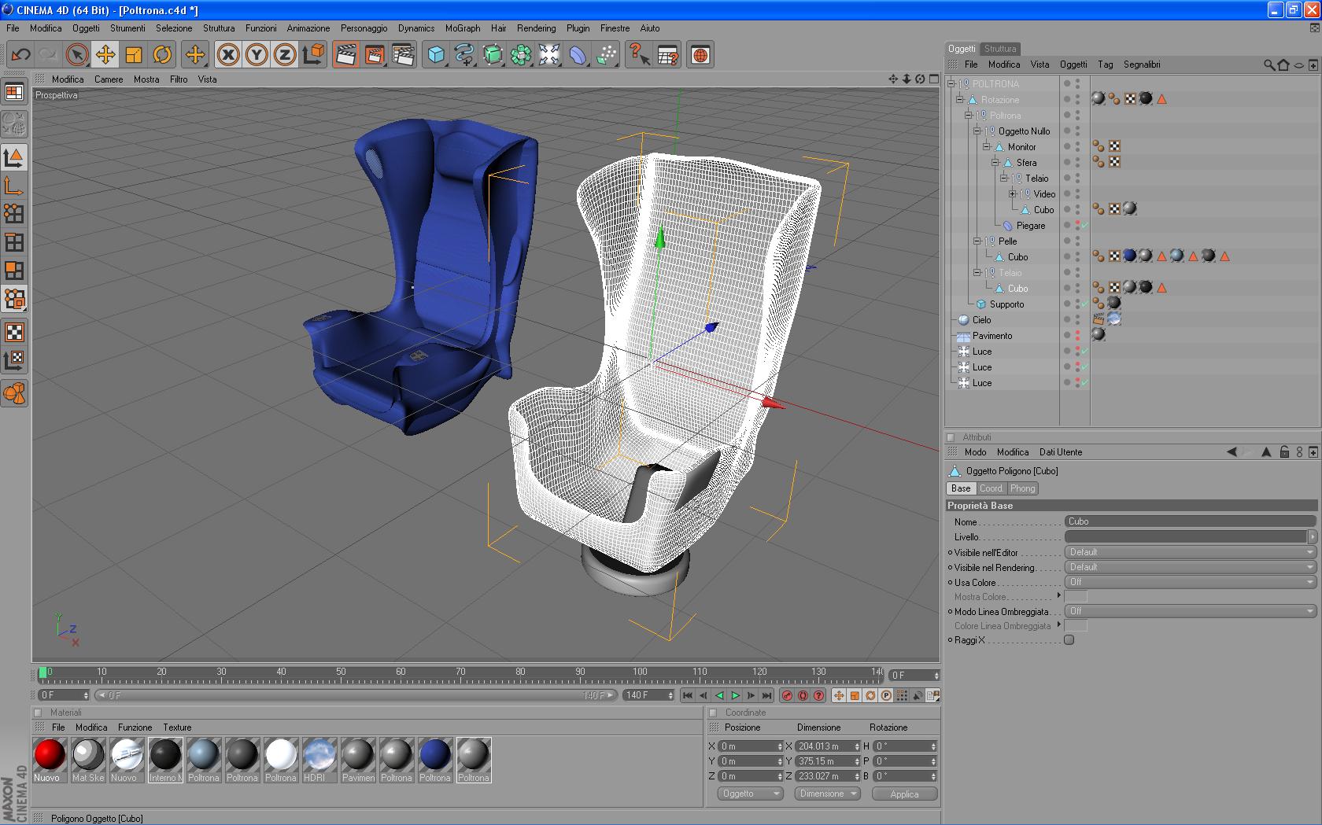Screen dimensions: 1322x825
Task: Click the Applica button
Action: tap(904, 794)
